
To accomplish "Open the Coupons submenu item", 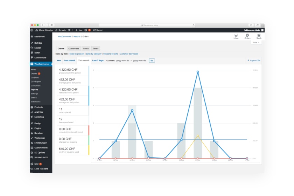I will tap(35, 77).
